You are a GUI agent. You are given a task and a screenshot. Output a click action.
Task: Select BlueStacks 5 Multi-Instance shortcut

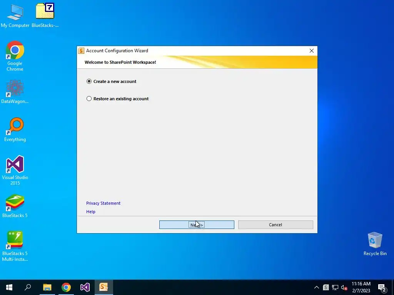15,246
